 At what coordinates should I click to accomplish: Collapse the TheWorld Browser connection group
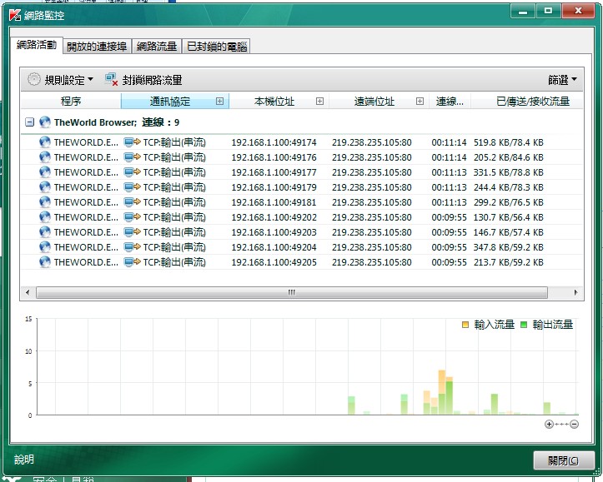coord(30,122)
